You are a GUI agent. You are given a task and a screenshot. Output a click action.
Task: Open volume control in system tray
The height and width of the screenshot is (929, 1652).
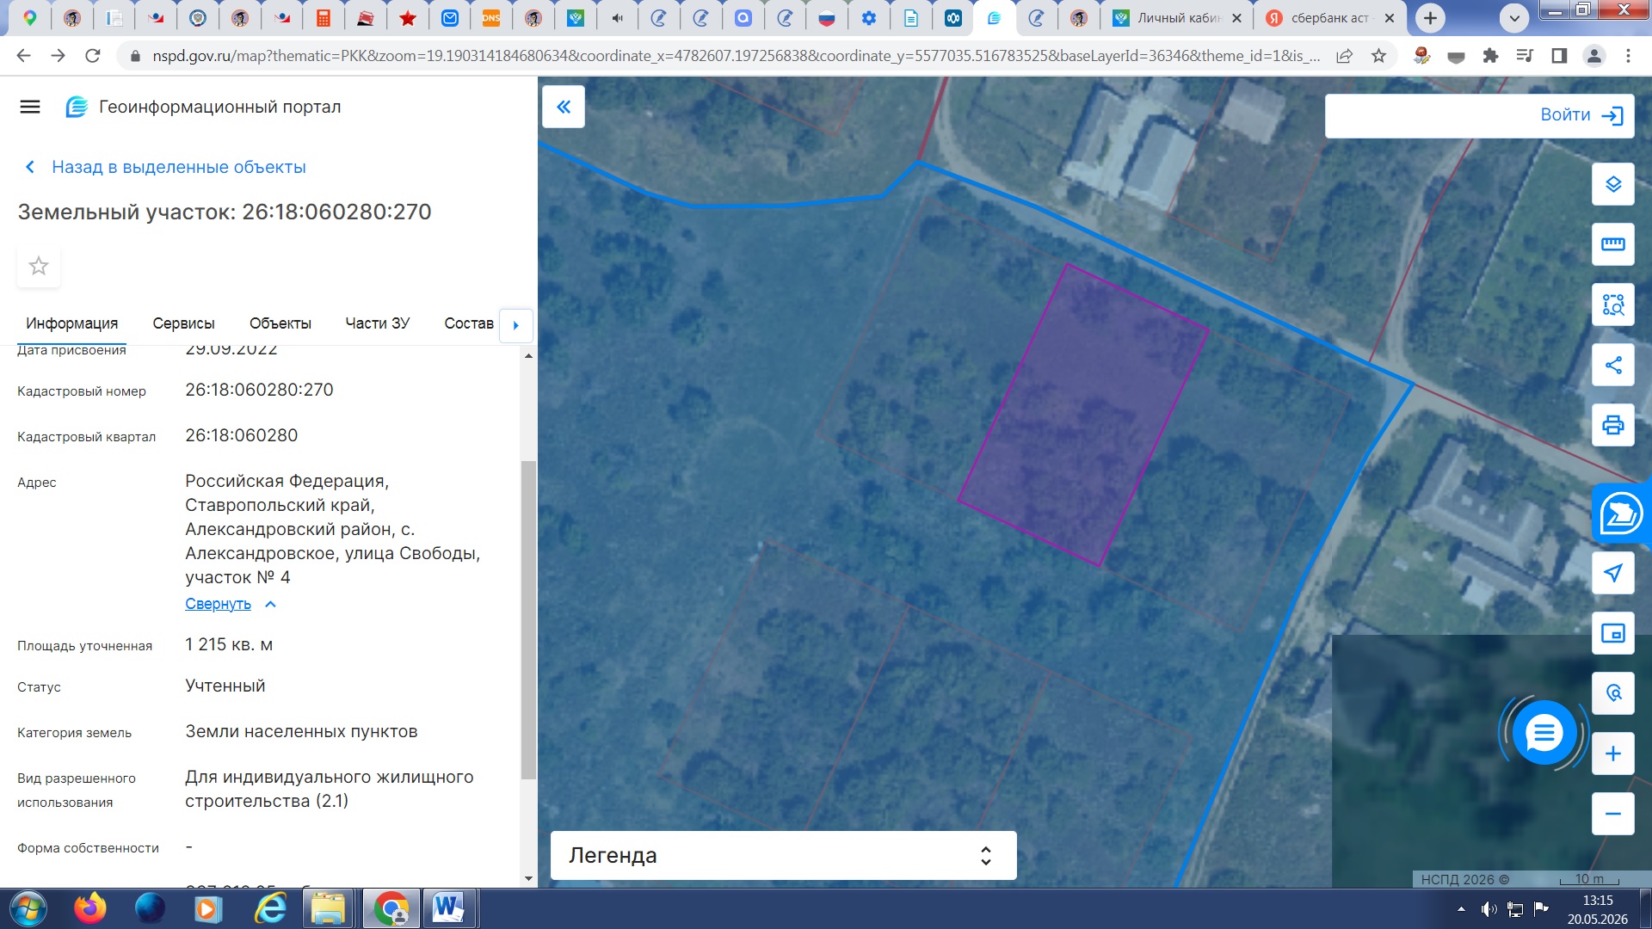point(1489,909)
